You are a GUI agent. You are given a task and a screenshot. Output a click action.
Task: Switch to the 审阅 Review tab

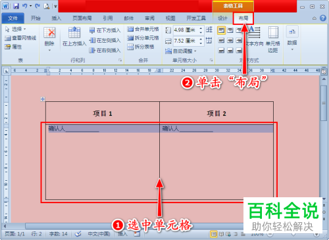149,18
